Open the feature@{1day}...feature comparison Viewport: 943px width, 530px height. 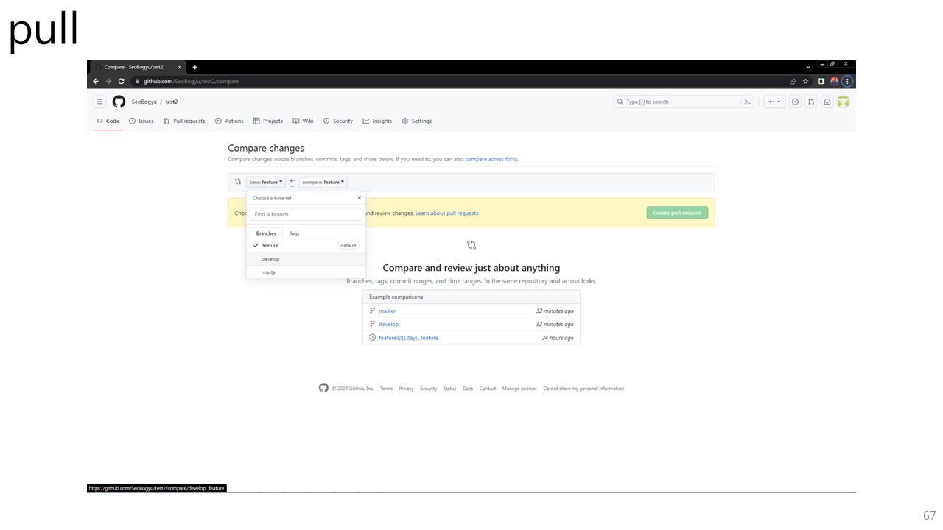coord(408,338)
